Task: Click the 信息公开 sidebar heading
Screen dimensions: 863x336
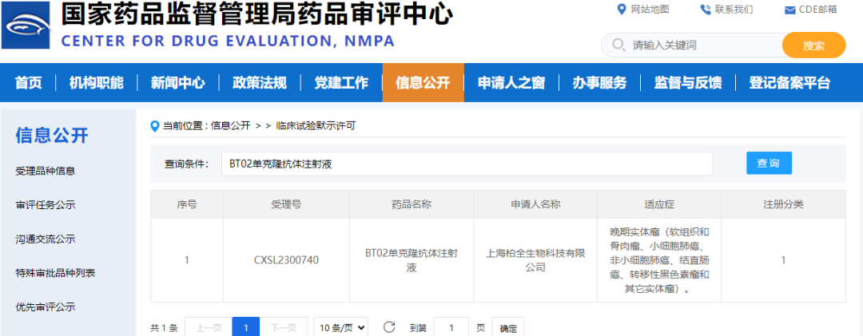Action: point(52,136)
